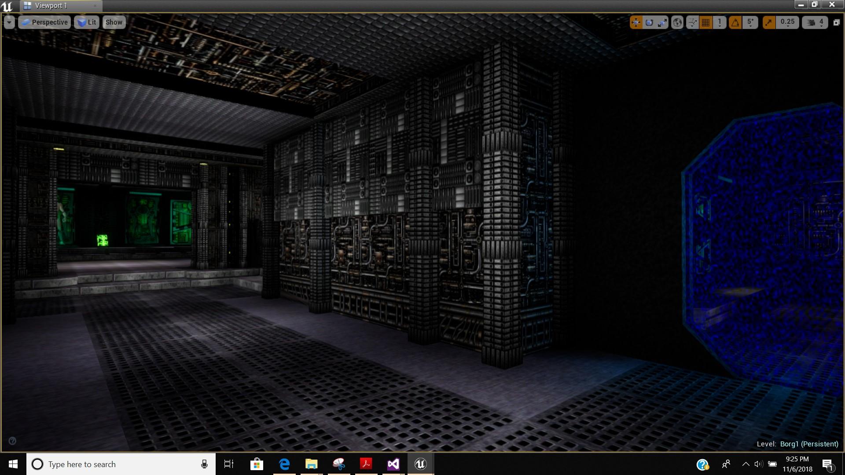This screenshot has width=845, height=475.
Task: Open the Windows Start menu
Action: click(x=13, y=464)
